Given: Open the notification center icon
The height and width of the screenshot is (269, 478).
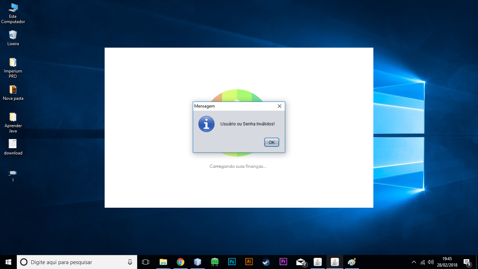Looking at the screenshot, I should 467,262.
